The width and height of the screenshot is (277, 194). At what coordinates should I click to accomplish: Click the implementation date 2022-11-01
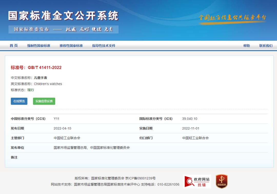(191, 128)
